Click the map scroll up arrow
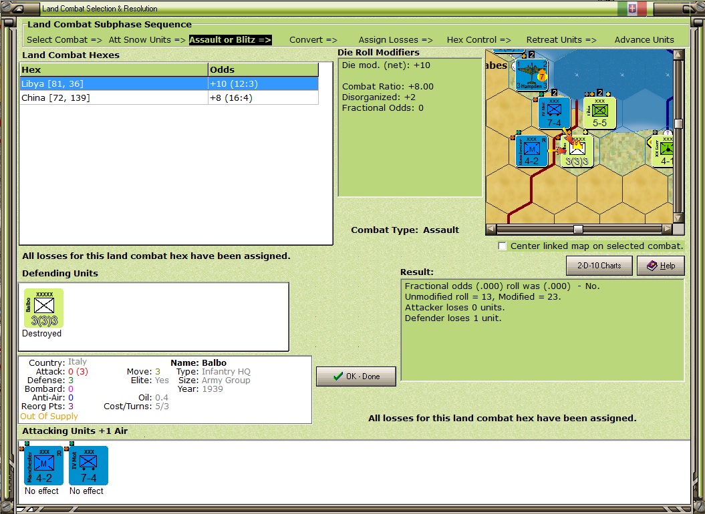This screenshot has width=705, height=514. pyautogui.click(x=679, y=55)
